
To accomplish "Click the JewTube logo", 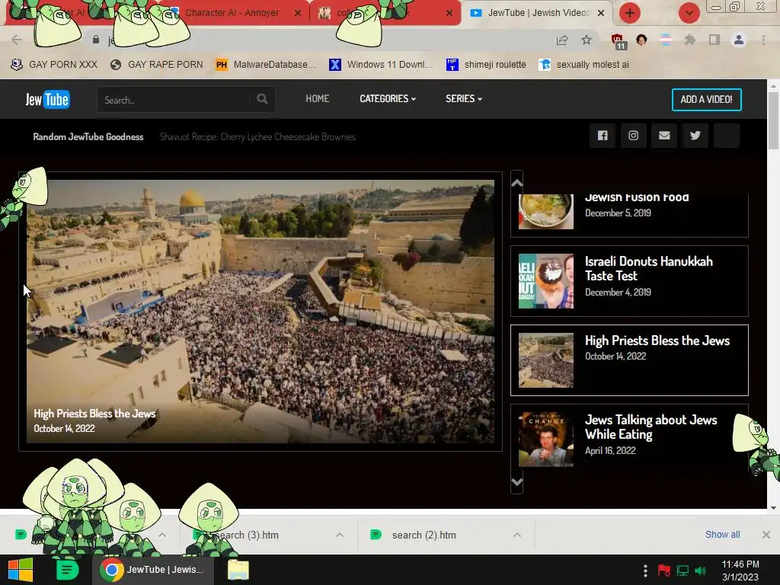I will [x=48, y=100].
